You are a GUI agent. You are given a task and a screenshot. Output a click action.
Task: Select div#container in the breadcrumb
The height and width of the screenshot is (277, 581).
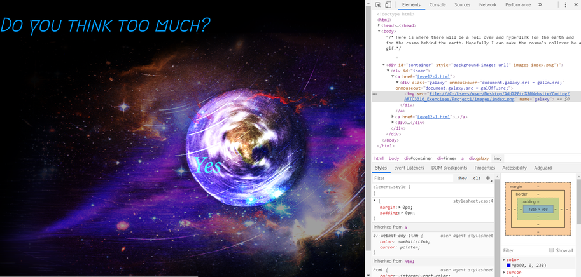417,158
